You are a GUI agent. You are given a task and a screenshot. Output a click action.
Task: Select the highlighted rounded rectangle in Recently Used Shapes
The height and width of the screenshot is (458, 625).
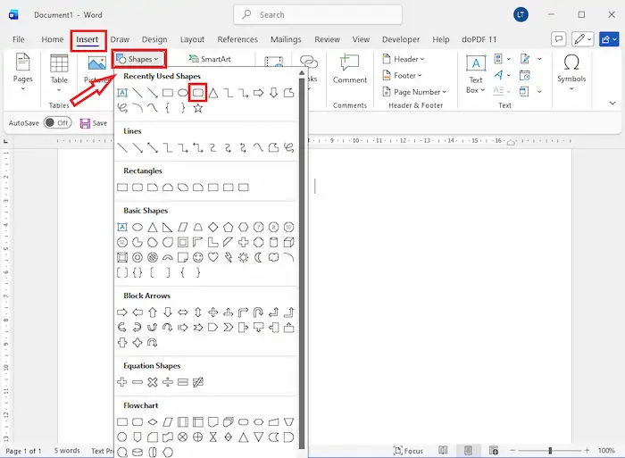click(x=198, y=92)
